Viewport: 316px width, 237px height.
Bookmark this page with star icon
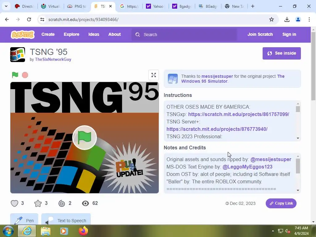click(272, 19)
